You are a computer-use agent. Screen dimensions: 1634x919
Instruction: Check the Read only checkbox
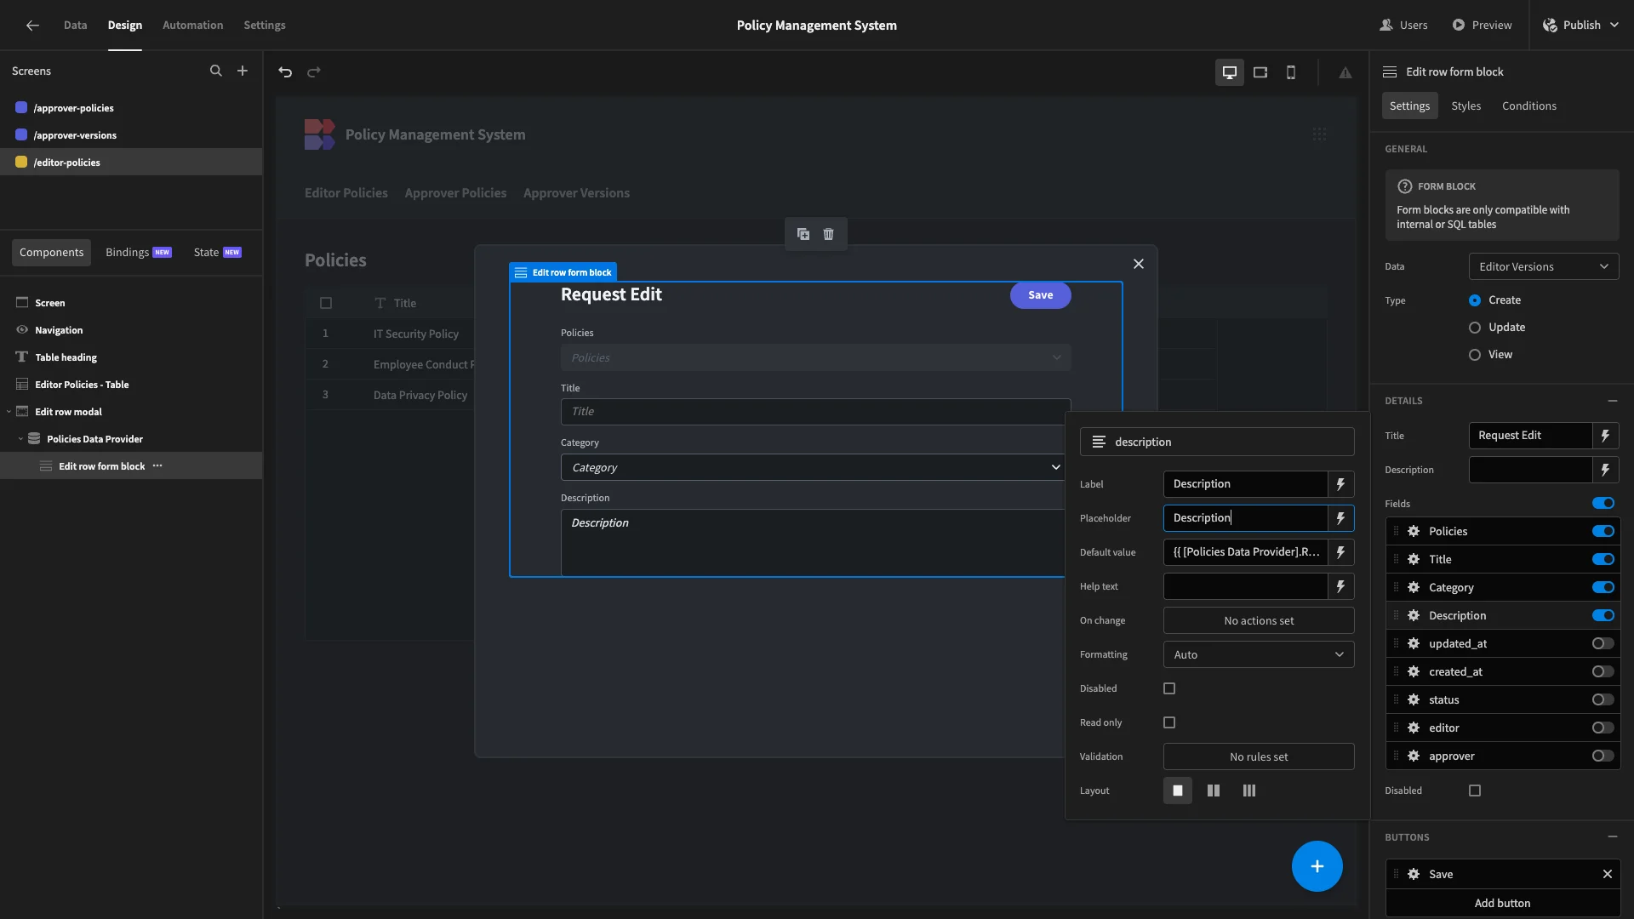[x=1169, y=722]
